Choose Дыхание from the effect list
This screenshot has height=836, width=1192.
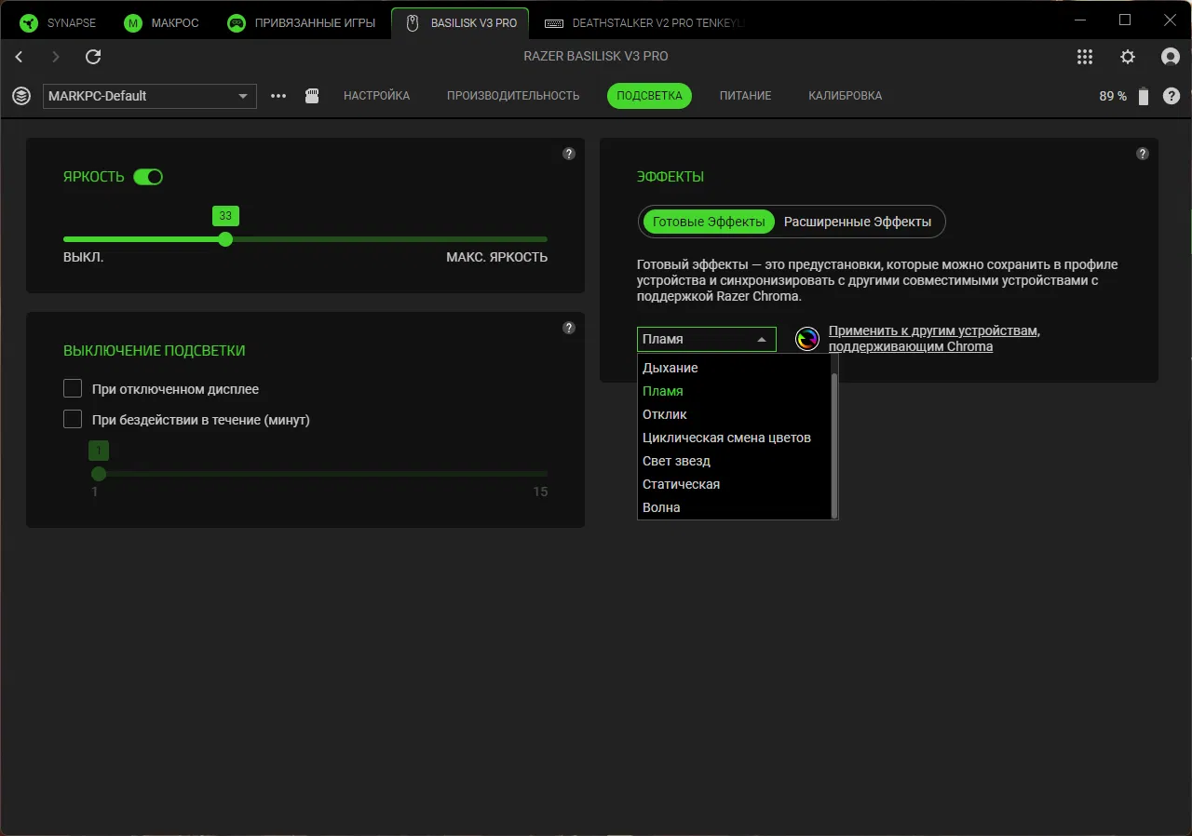click(x=734, y=368)
